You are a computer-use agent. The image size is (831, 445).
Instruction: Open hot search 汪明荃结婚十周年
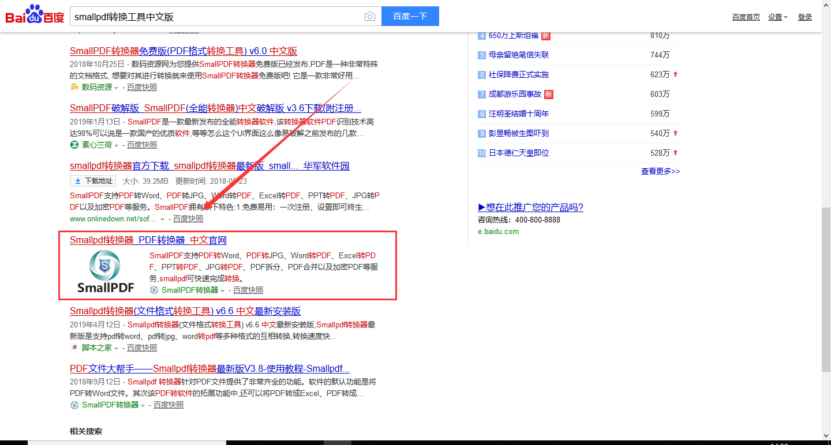[519, 114]
